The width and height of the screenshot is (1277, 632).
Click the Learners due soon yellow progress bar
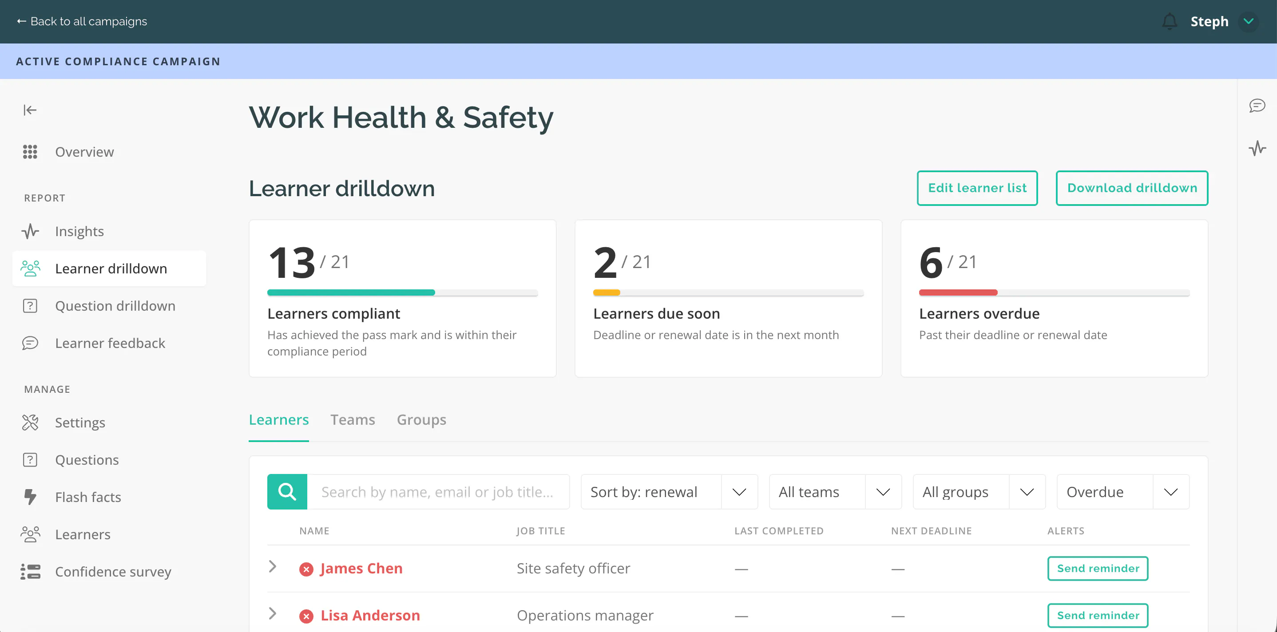click(728, 292)
